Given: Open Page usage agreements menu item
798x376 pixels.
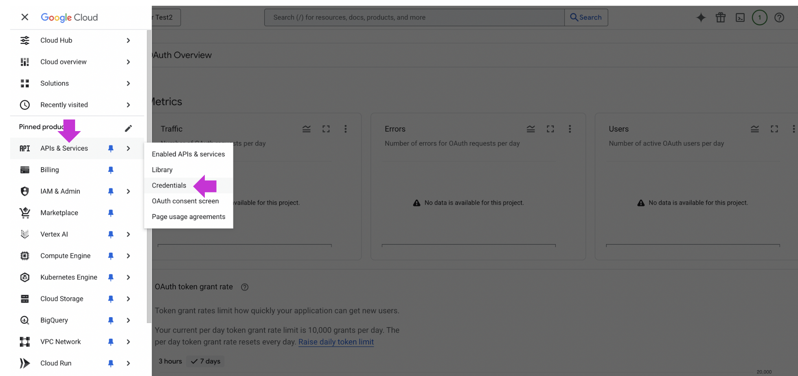Looking at the screenshot, I should point(189,217).
